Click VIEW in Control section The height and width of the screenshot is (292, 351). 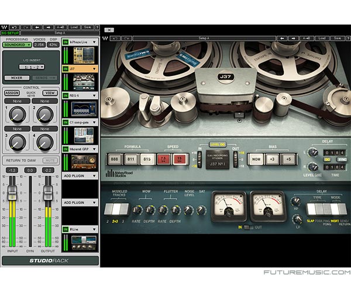50,93
